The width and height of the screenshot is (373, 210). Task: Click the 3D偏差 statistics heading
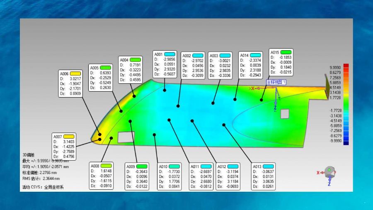point(29,155)
